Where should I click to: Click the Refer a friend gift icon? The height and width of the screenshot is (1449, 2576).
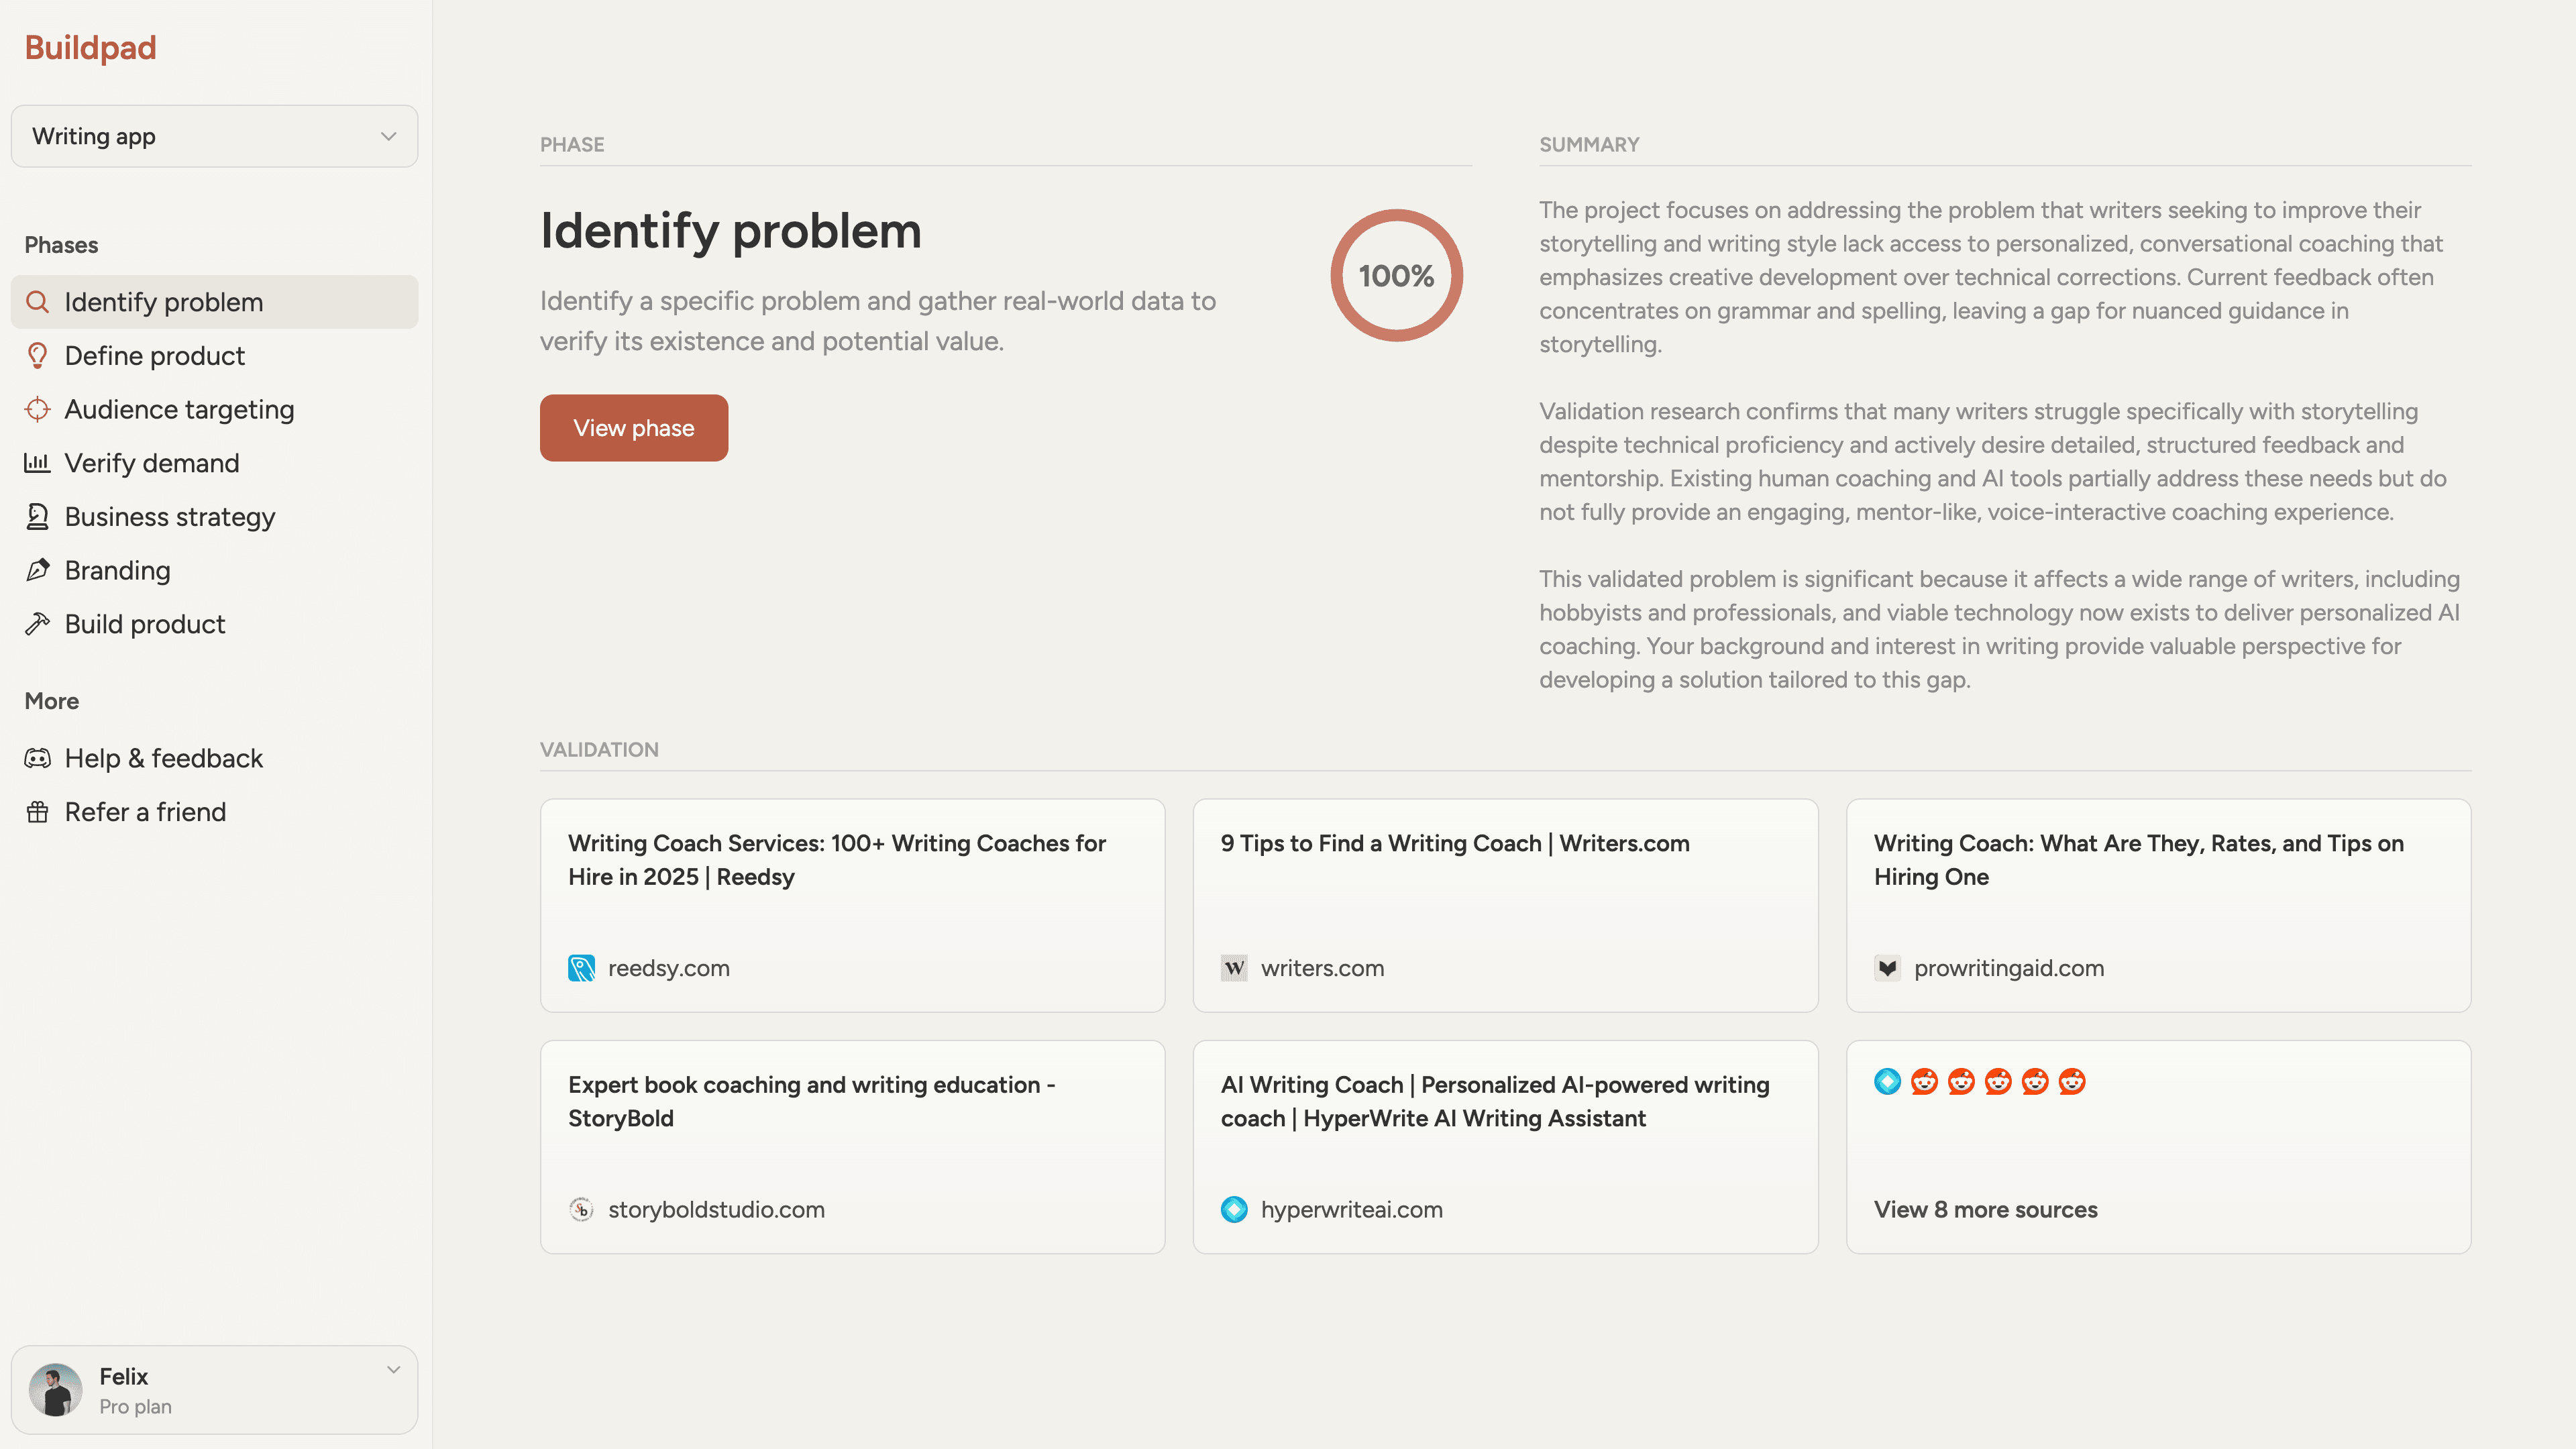click(37, 812)
